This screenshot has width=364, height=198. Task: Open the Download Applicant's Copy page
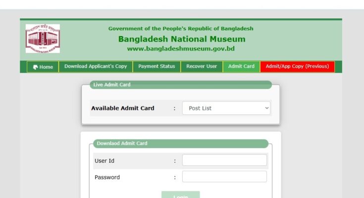point(96,66)
